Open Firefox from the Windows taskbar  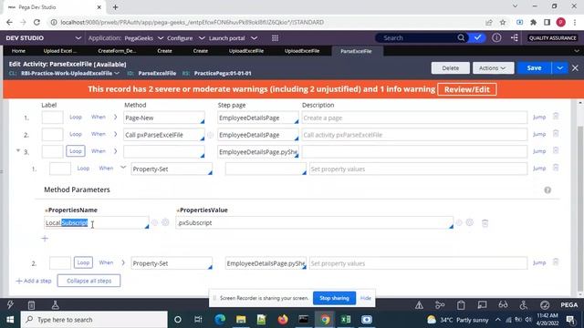click(x=283, y=320)
